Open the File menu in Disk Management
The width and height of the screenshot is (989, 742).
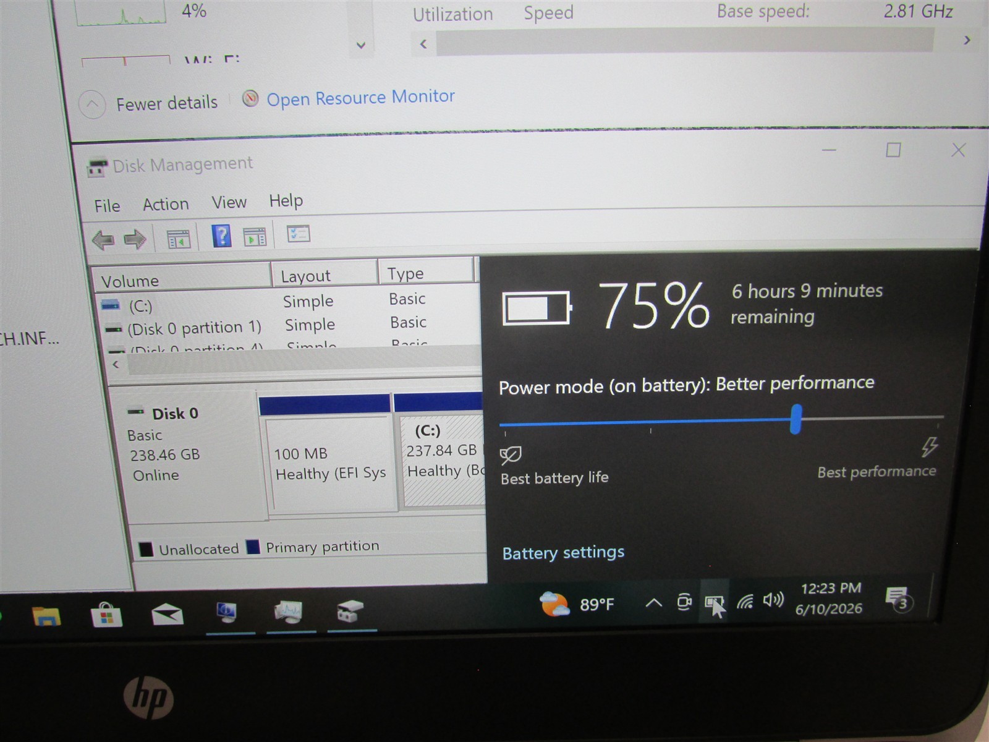click(x=107, y=206)
